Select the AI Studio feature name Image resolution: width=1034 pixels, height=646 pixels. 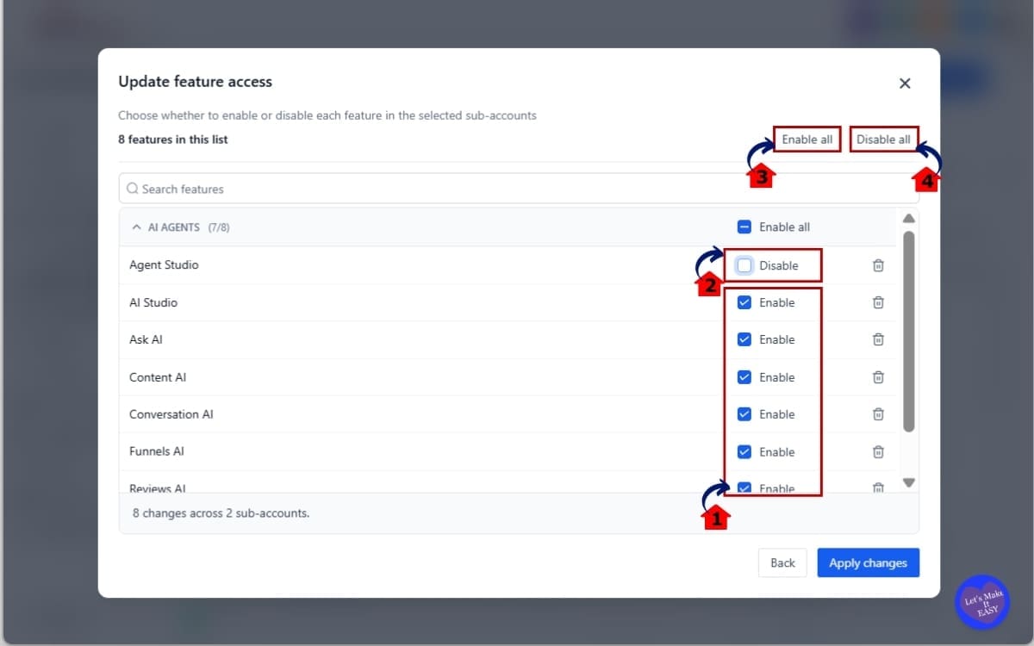coord(153,302)
